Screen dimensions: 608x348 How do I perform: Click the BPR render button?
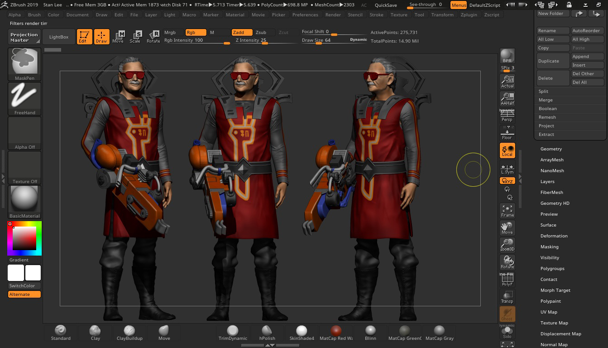(x=507, y=56)
